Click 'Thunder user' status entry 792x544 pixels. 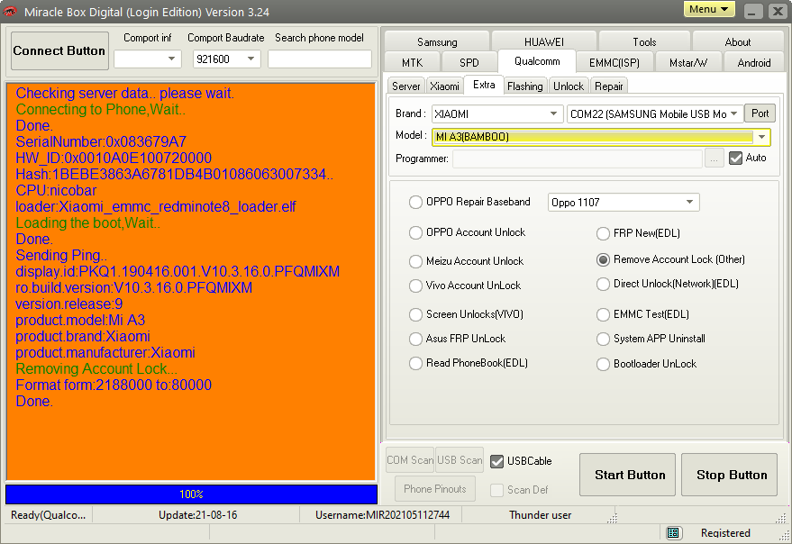(540, 515)
